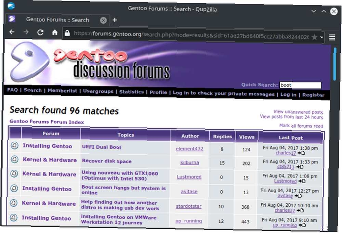Open Installing Gentoo forum in UEFI row

click(x=47, y=146)
